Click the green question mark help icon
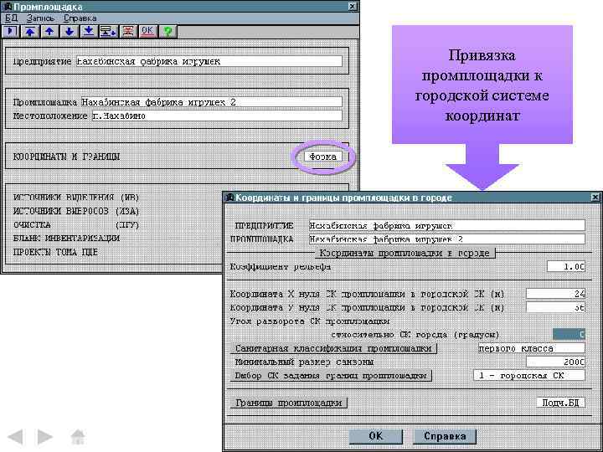603x452 pixels. click(167, 32)
